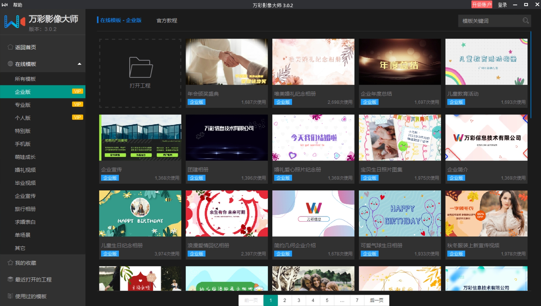
Task: Open the 团建相册 template thumbnail
Action: [x=227, y=137]
